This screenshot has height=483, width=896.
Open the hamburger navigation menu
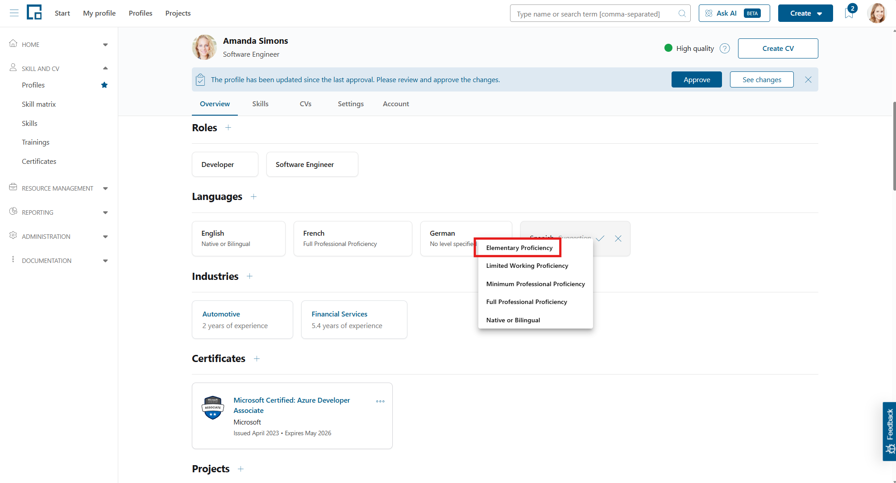14,13
